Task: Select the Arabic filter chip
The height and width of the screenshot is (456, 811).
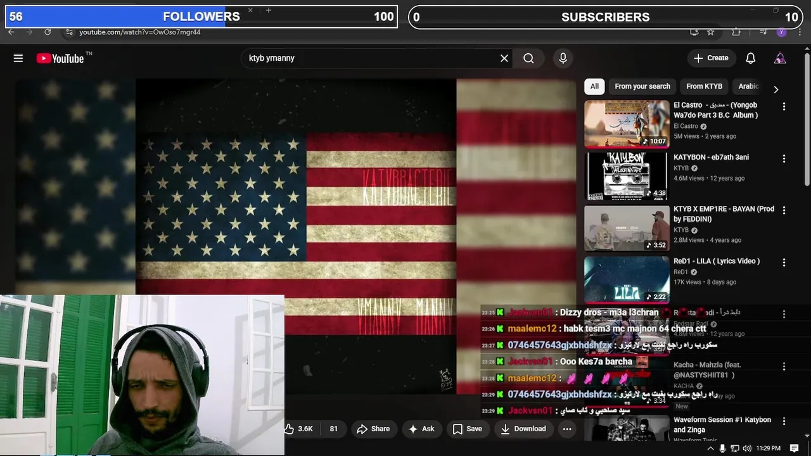Action: point(748,86)
